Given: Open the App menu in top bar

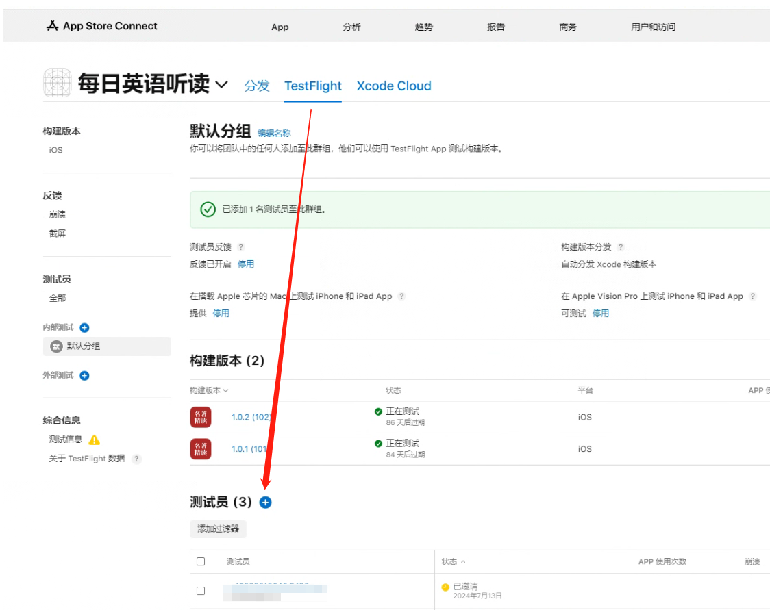Looking at the screenshot, I should (x=280, y=27).
